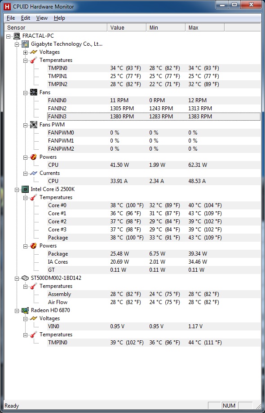Screen dimensions: 265x413
Task: Select the Core #1 temperature row
Action: [x=154, y=213]
